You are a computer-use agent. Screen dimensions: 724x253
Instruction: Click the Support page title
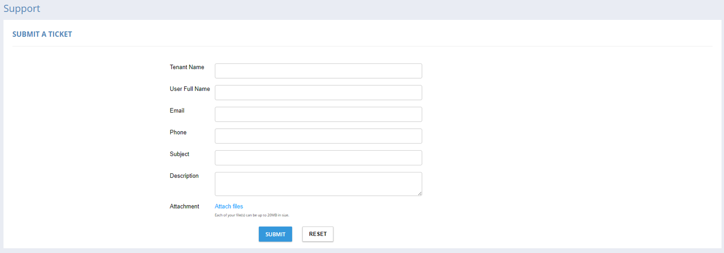[22, 9]
